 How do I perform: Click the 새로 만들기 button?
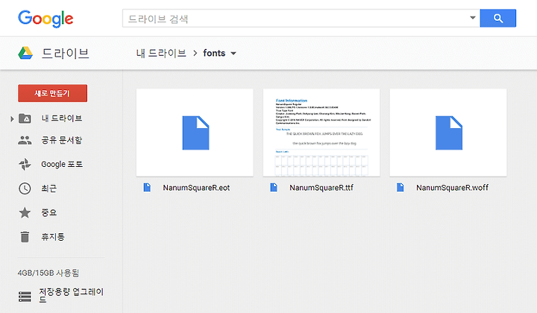tap(52, 93)
